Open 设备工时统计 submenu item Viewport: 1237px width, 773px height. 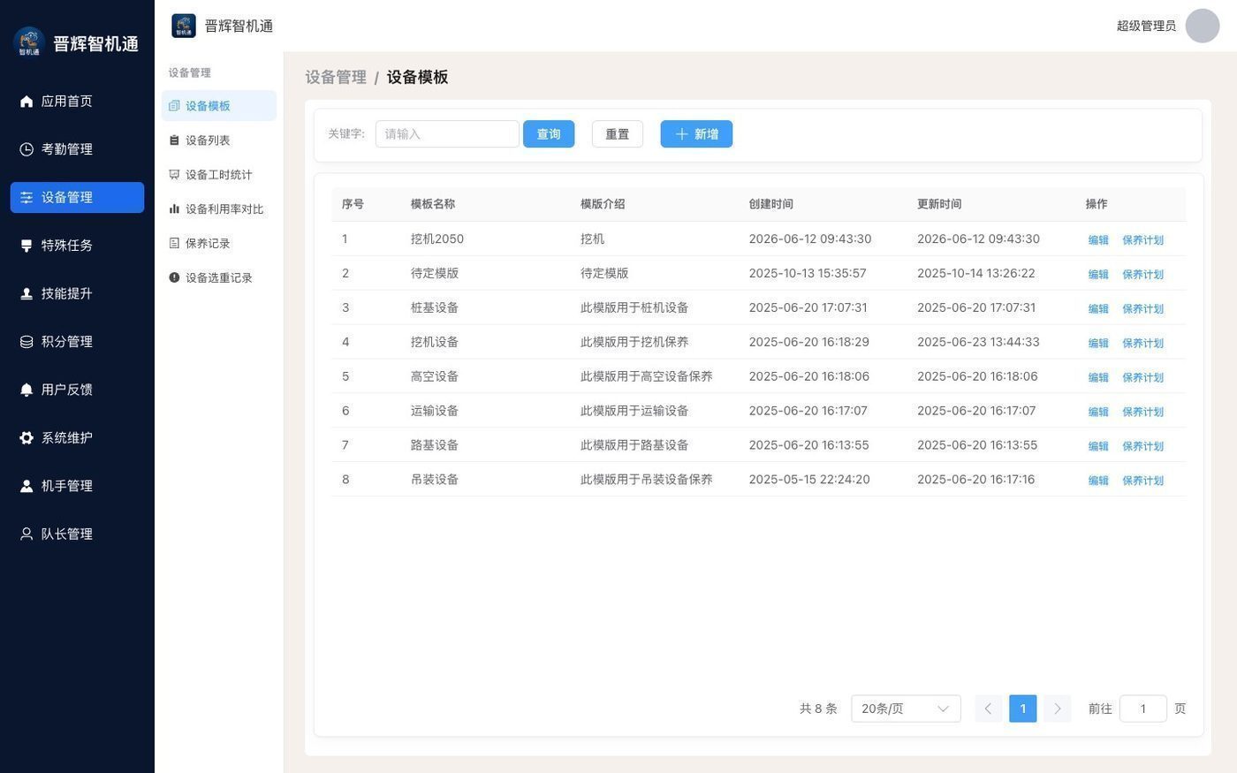pyautogui.click(x=218, y=175)
